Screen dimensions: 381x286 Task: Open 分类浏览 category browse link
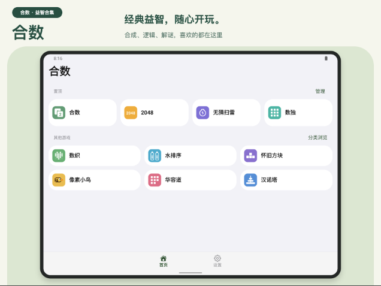click(317, 138)
